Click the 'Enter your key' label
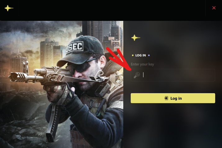 142,64
